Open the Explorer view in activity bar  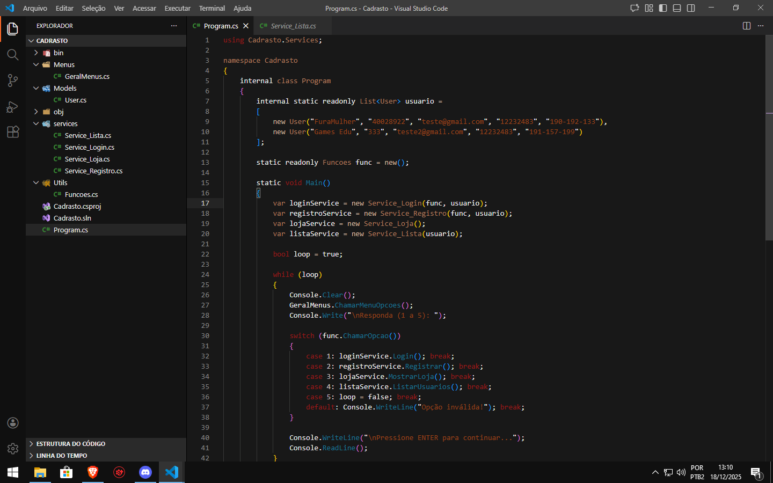pos(13,29)
